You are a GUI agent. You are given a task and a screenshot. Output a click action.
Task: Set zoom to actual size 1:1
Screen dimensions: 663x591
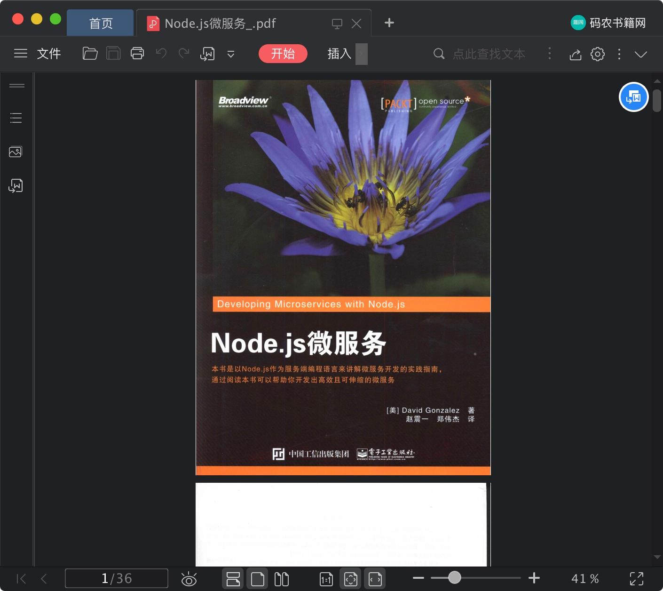326,579
